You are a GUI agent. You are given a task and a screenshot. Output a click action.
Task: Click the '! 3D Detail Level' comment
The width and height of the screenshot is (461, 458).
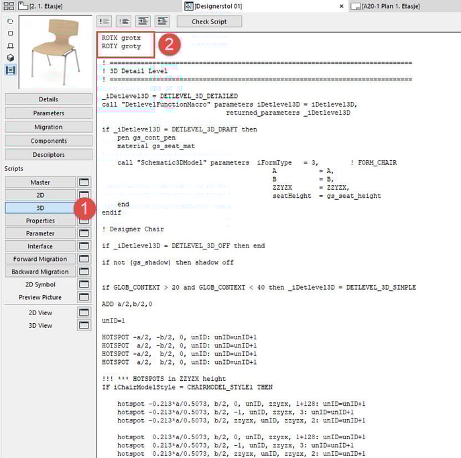(135, 71)
